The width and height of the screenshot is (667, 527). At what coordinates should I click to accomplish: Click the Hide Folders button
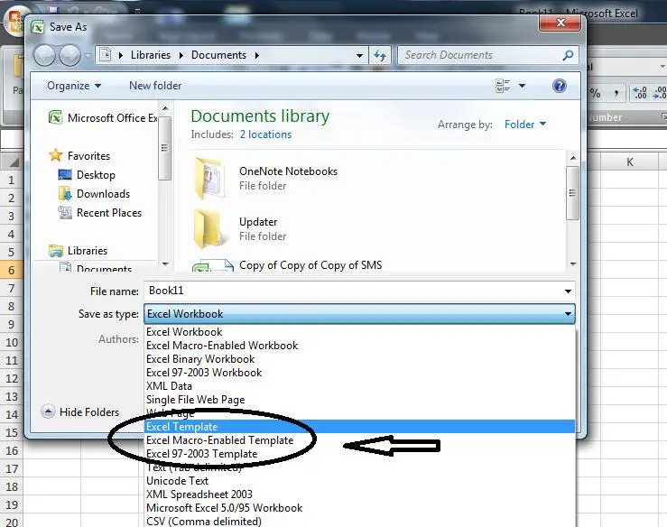coord(80,411)
